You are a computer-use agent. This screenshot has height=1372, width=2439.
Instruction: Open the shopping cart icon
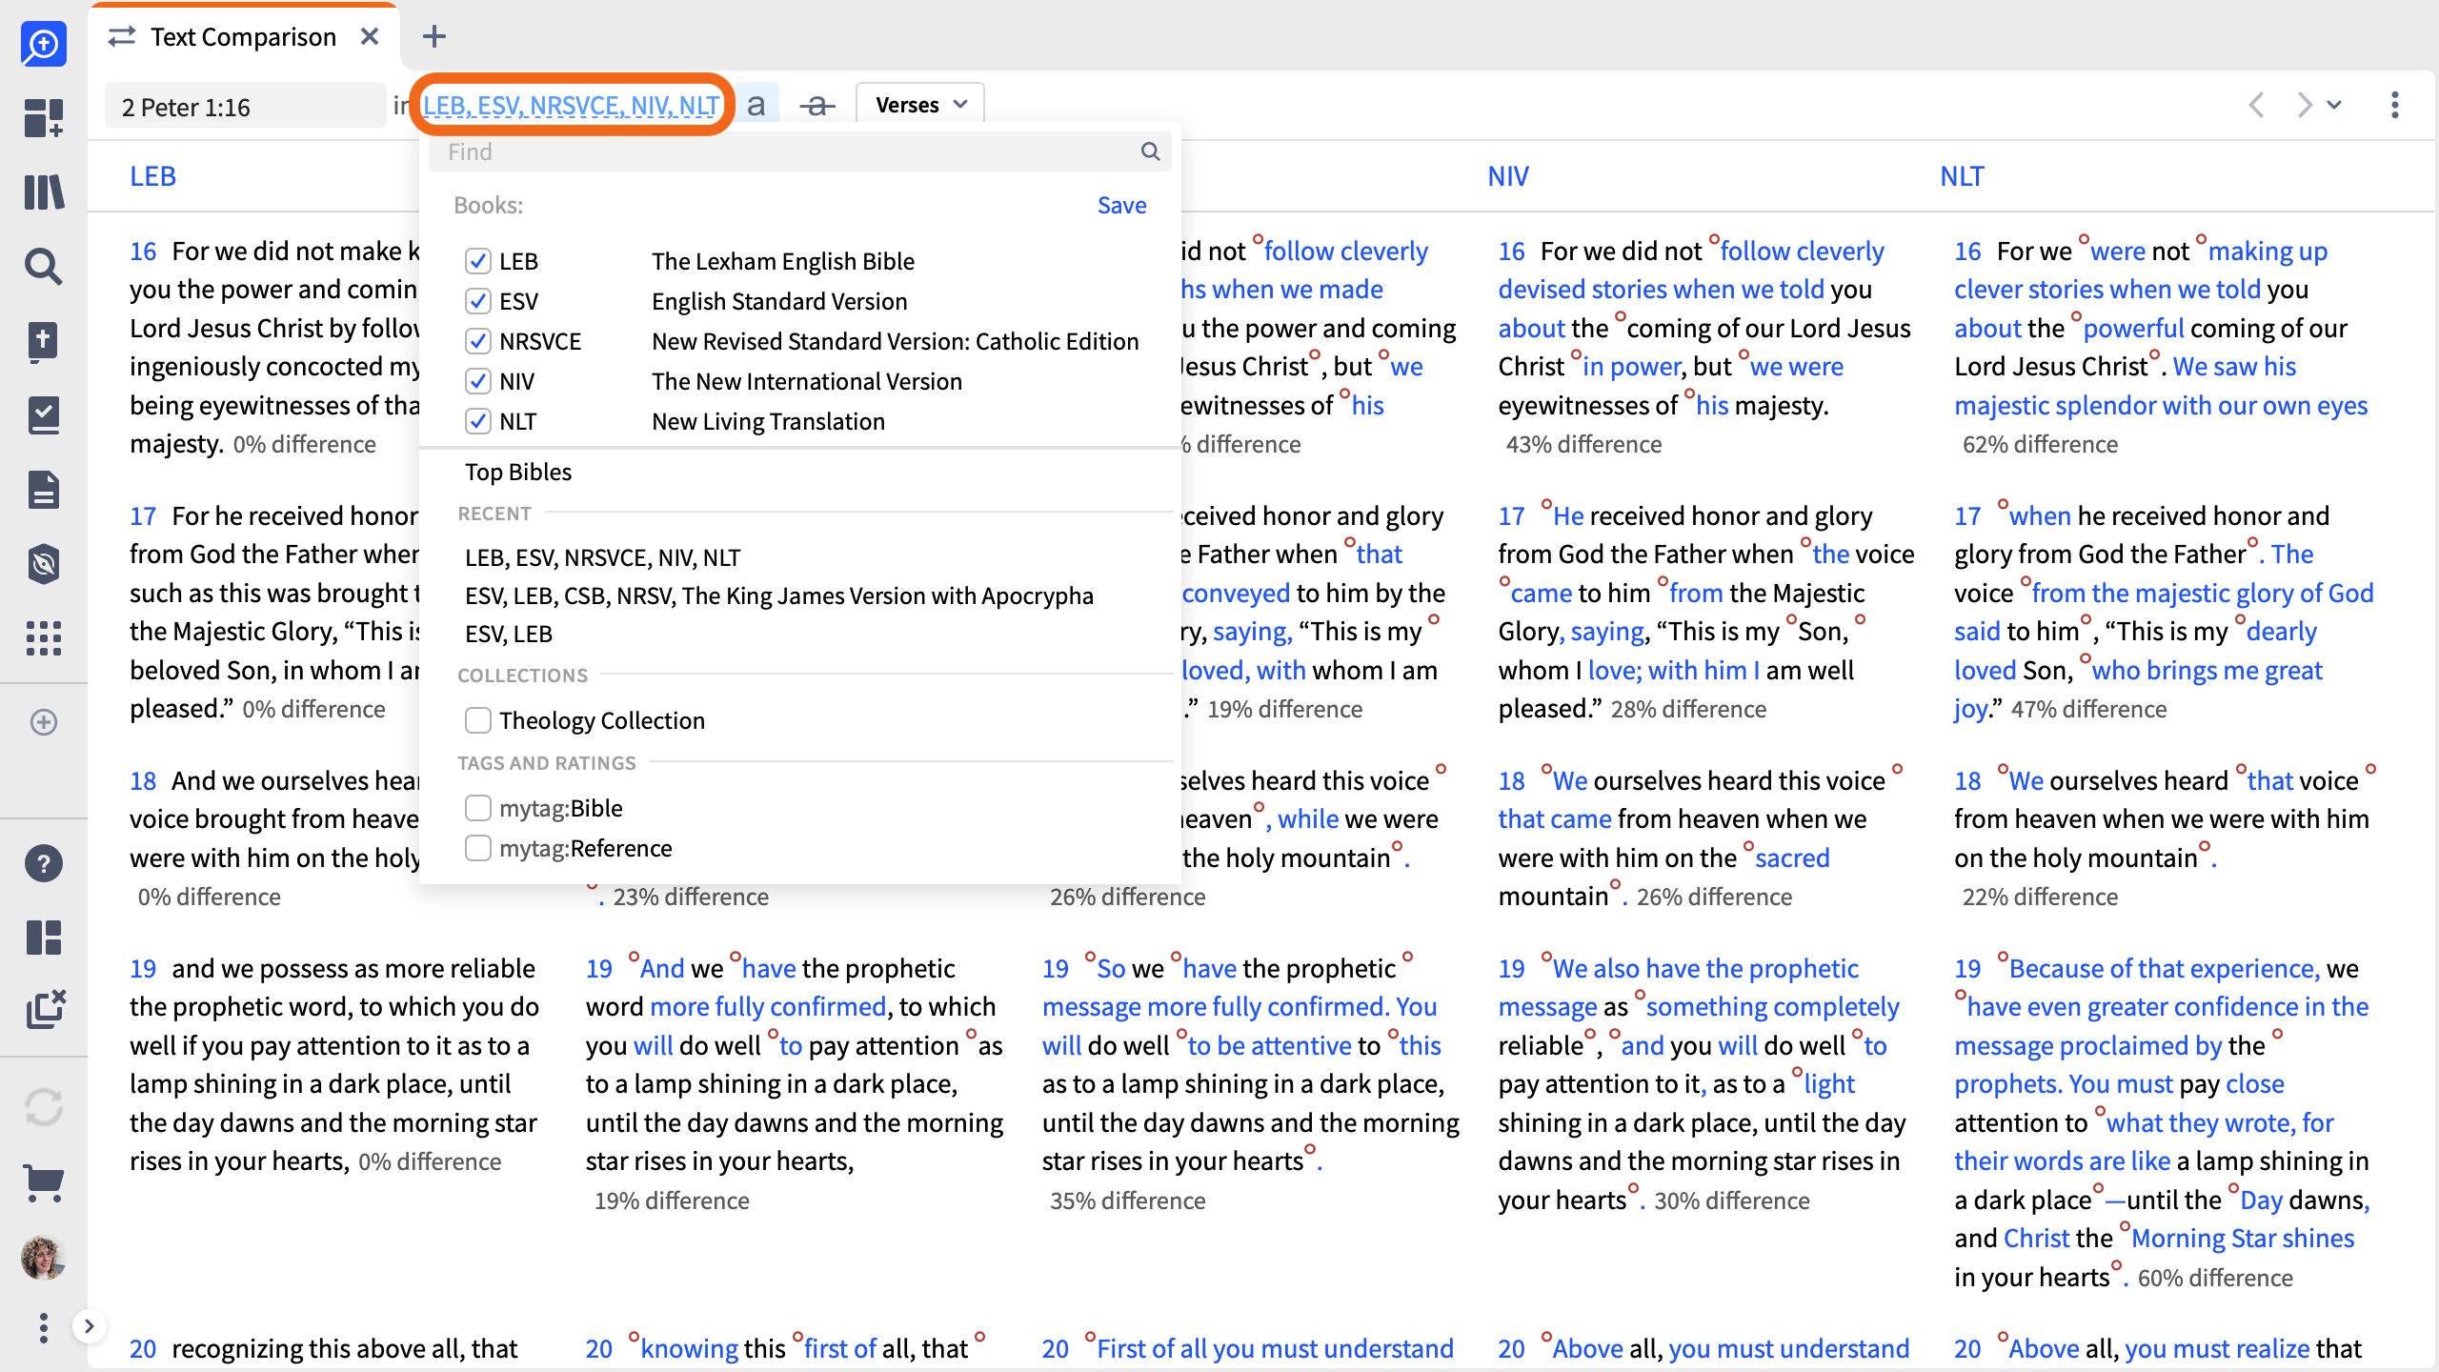coord(44,1183)
